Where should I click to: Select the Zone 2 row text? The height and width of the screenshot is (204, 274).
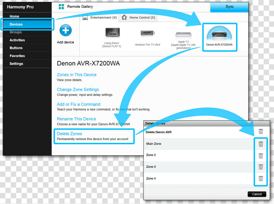(x=151, y=155)
